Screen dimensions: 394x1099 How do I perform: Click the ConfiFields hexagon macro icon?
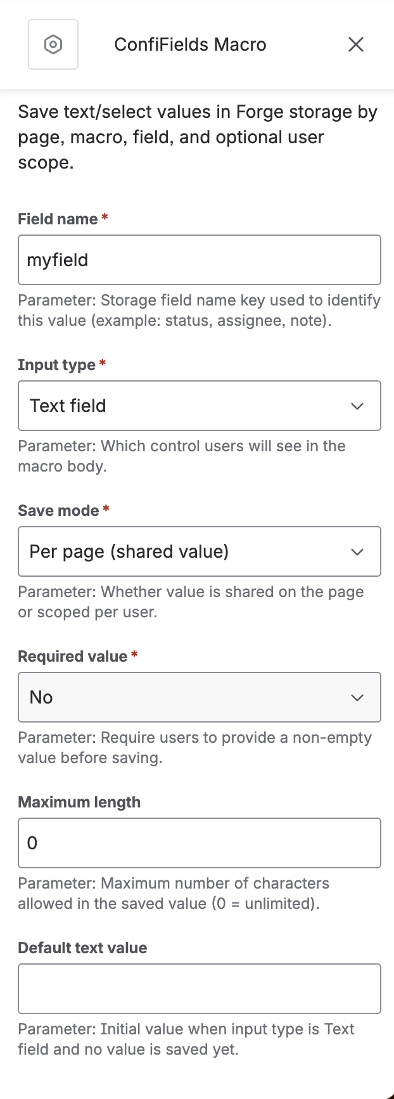[x=53, y=44]
